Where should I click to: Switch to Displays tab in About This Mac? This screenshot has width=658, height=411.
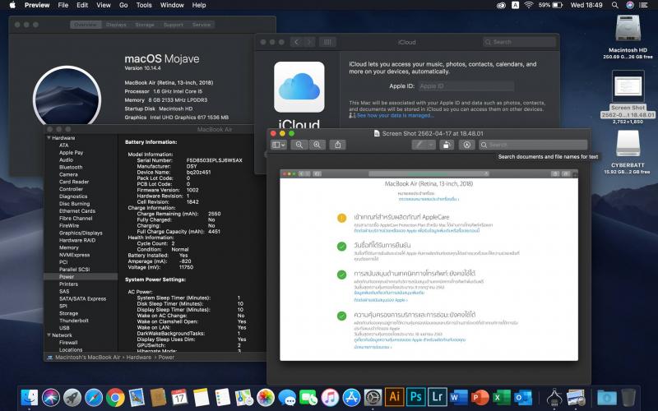pos(116,25)
